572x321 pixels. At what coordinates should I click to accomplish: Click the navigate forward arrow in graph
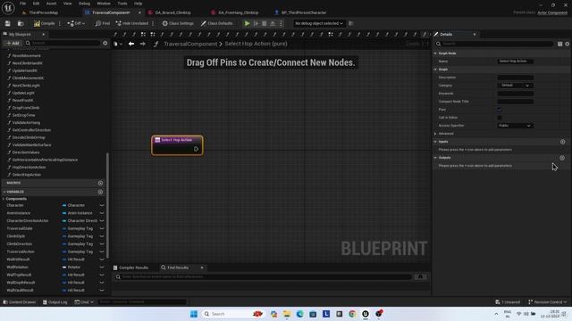point(143,44)
